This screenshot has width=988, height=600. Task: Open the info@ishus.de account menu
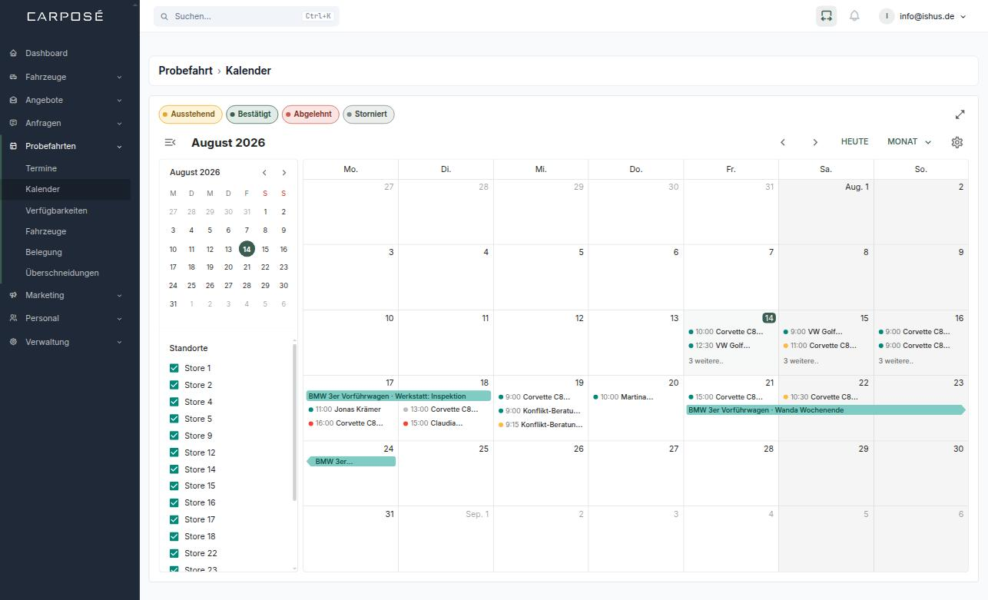(x=923, y=16)
